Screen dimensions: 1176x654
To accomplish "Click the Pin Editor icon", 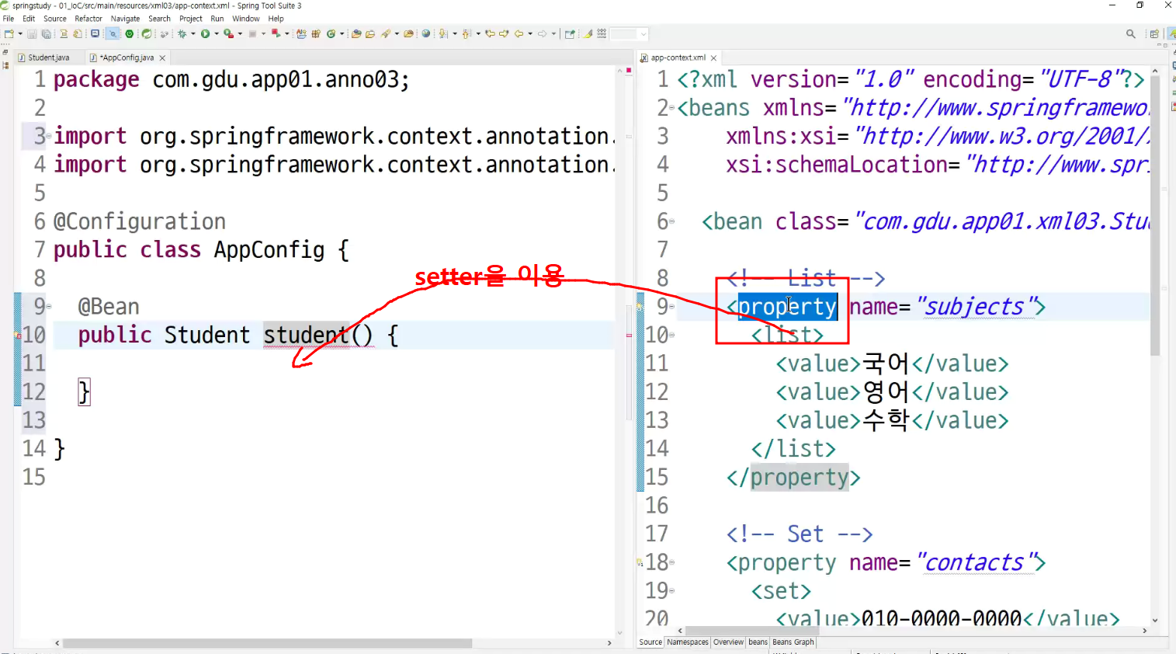I will [570, 33].
